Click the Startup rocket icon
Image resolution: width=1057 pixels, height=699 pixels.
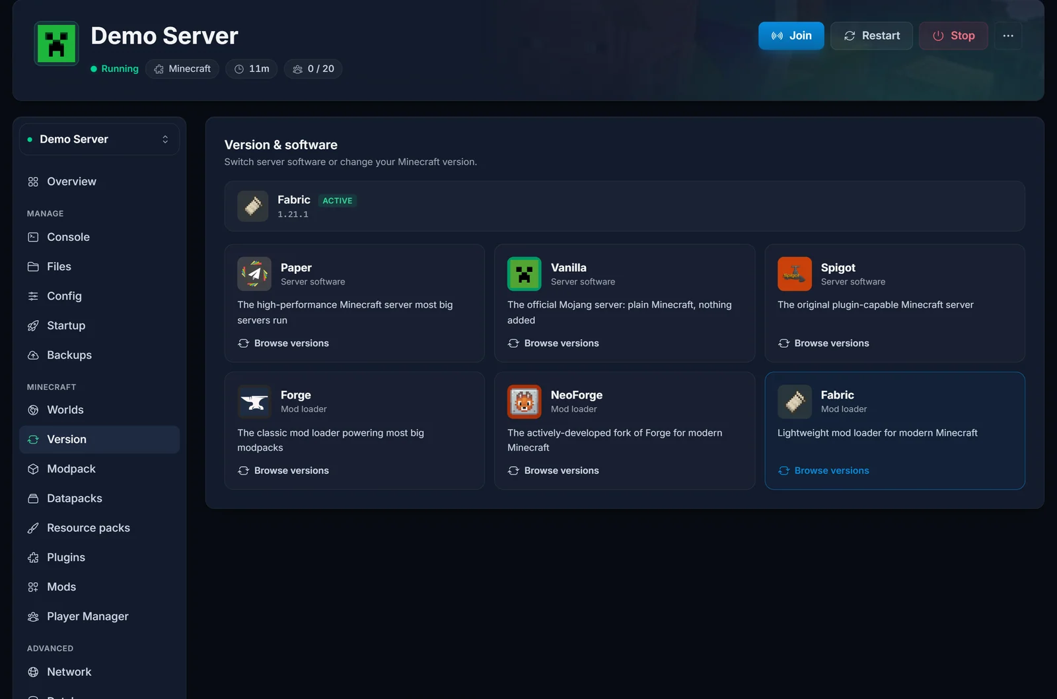click(x=33, y=325)
